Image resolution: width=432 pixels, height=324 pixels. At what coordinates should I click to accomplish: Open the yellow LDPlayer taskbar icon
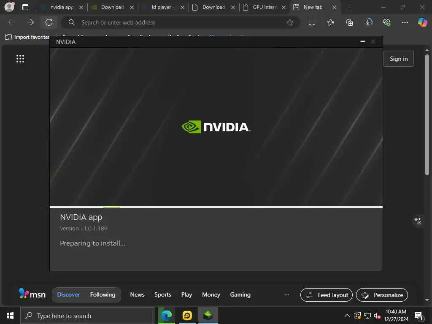pyautogui.click(x=187, y=316)
